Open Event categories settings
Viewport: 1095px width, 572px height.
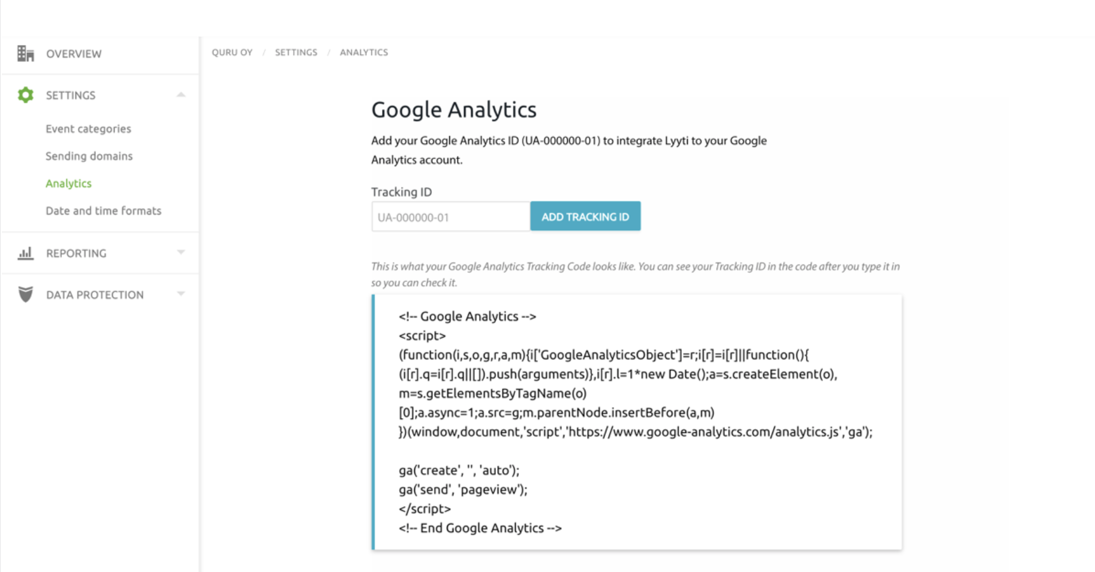pos(88,129)
